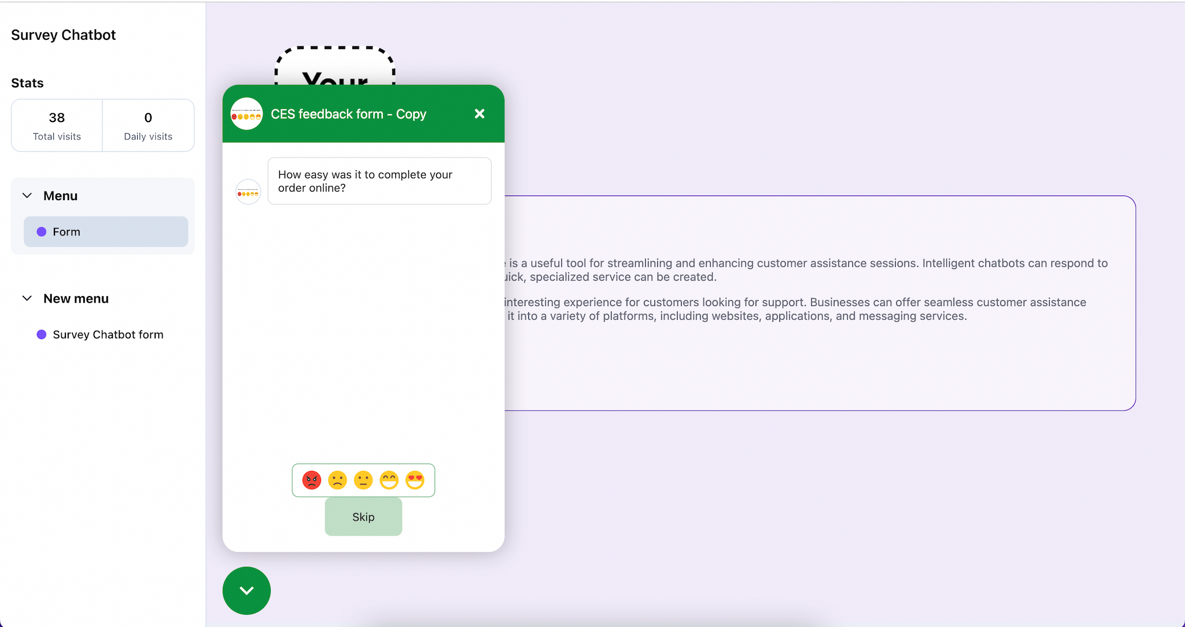Toggle the Form active indicator dot
The height and width of the screenshot is (627, 1185).
42,232
